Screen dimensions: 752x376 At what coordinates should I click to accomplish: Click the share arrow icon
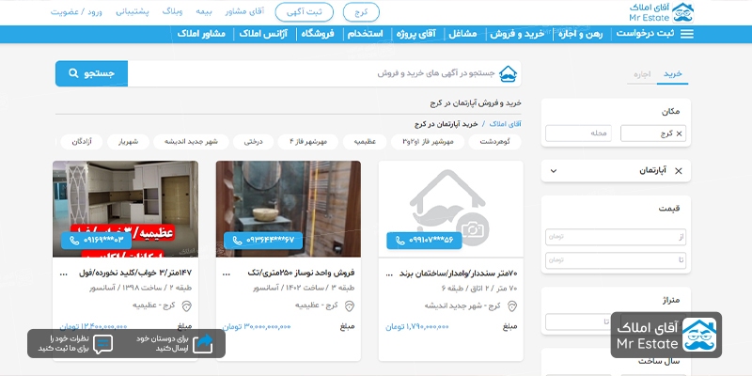202,343
